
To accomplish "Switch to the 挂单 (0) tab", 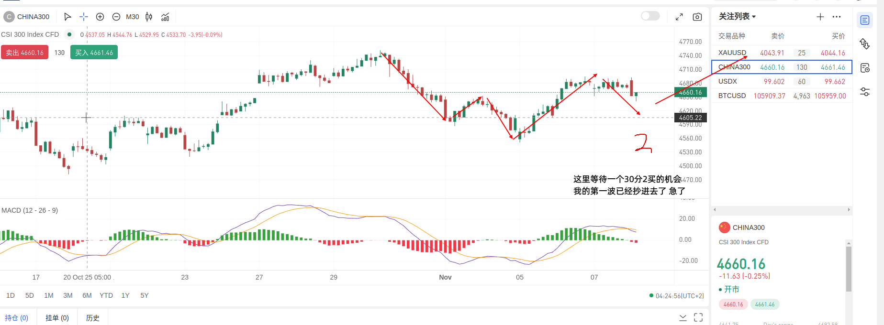I will (x=57, y=318).
